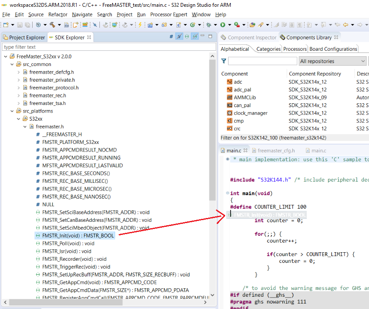Click the adc_pal component icon

(x=229, y=90)
